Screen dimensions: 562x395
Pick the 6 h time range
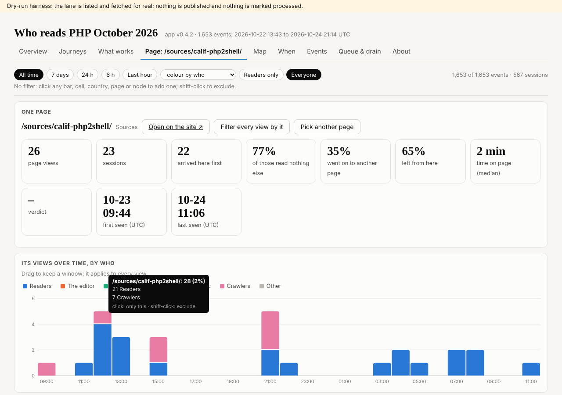tap(111, 75)
